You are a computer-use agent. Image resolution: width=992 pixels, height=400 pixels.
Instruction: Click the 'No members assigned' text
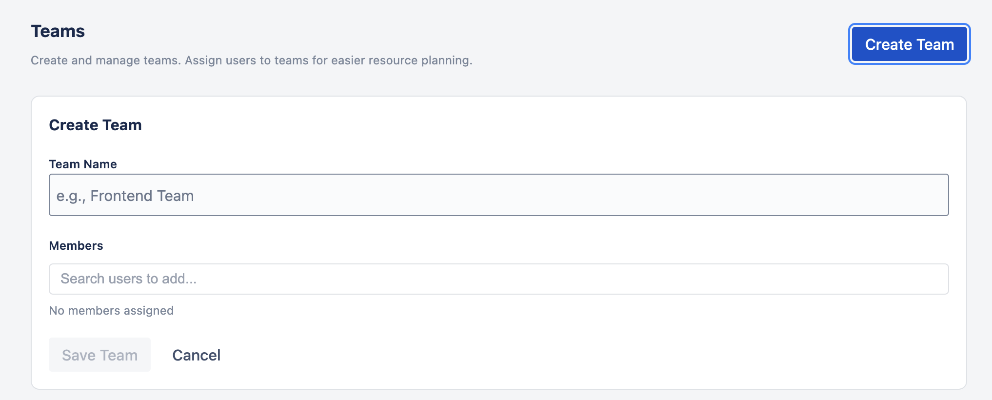[x=111, y=310]
